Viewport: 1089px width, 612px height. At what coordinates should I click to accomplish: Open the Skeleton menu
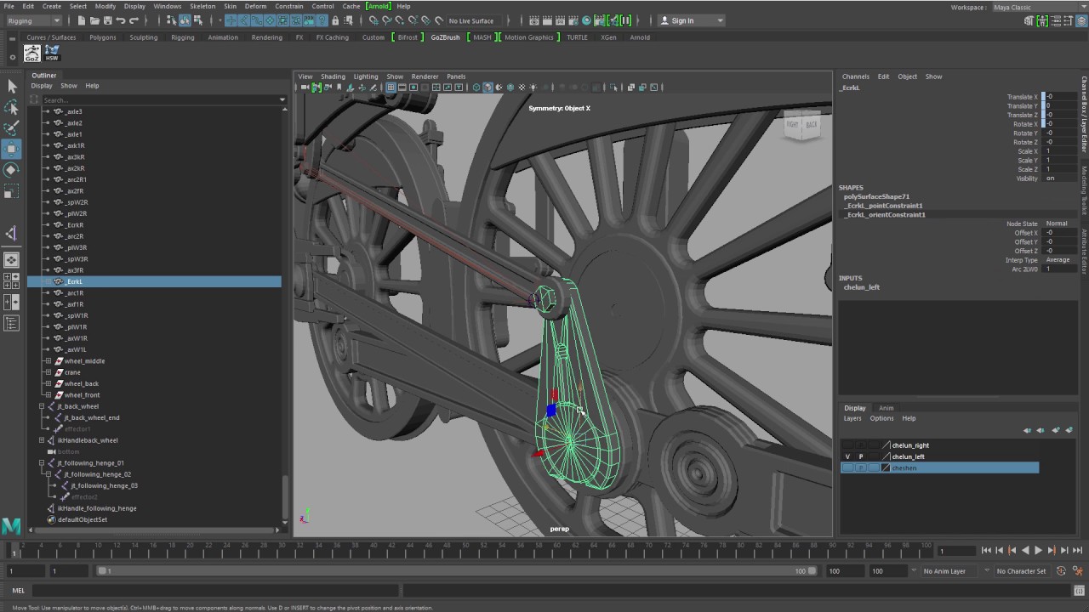click(x=202, y=6)
